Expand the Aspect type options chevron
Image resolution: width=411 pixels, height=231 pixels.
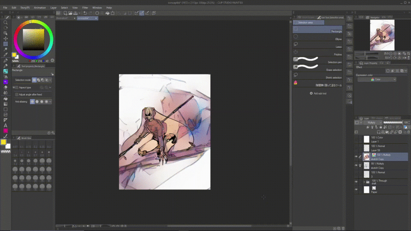coord(50,87)
